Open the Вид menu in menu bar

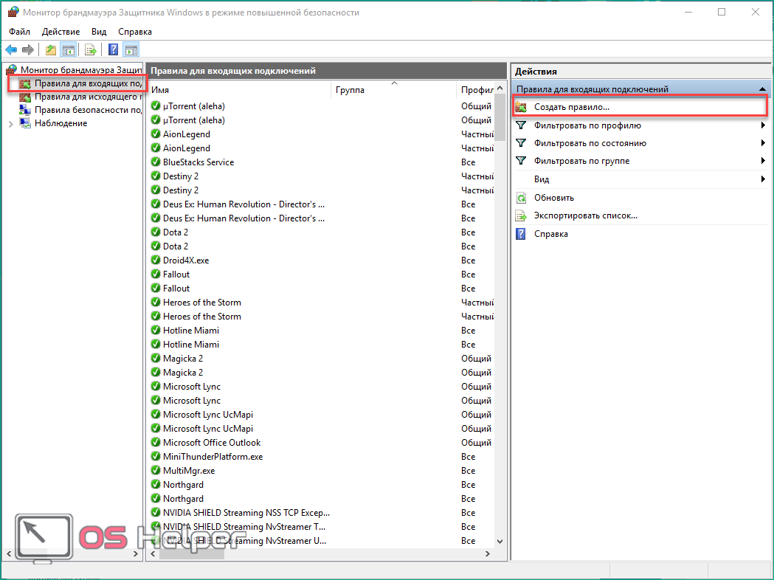[99, 32]
